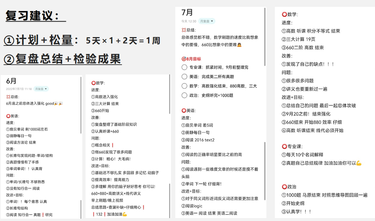The image size is (375, 221).
Task: Click the 6月 note title
Action: 11,81
